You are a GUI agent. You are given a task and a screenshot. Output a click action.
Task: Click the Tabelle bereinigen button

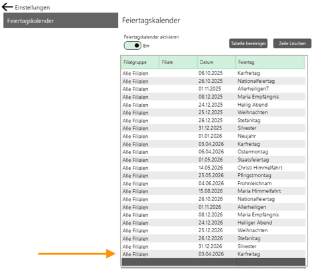pos(248,43)
